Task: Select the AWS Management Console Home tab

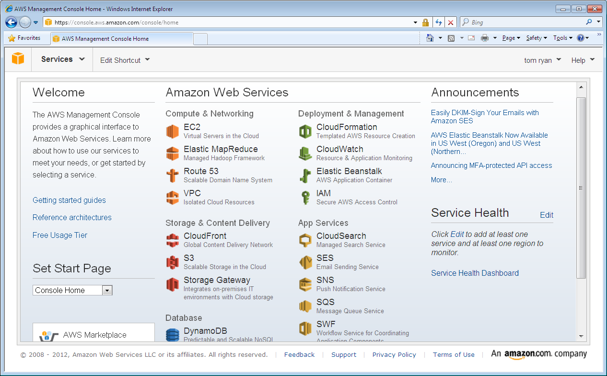Action: coord(122,38)
